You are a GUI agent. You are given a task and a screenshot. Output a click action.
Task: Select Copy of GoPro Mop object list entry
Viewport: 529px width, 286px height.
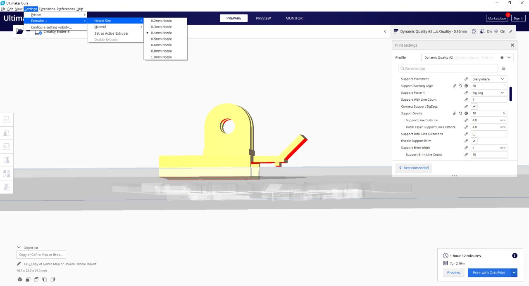[x=41, y=255]
